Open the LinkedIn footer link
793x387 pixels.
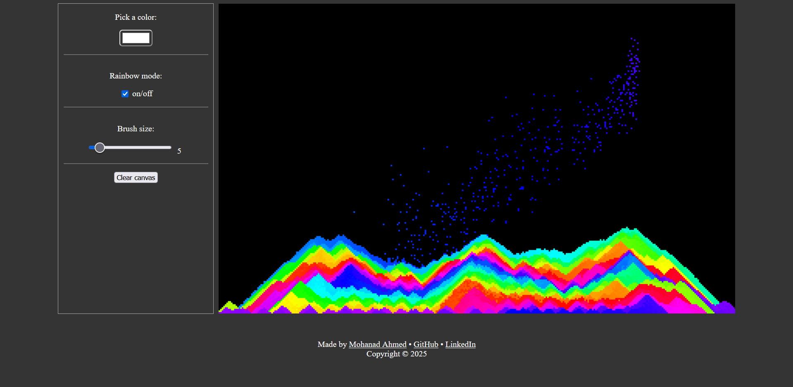point(460,344)
